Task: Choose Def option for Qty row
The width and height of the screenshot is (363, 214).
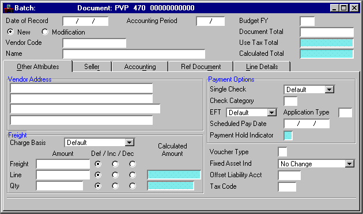Action: point(98,186)
